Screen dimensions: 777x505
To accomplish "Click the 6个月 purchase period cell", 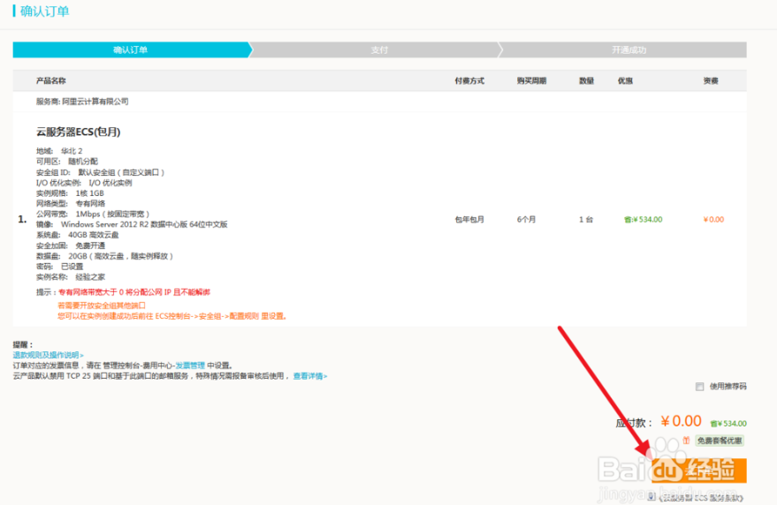I will coord(526,219).
